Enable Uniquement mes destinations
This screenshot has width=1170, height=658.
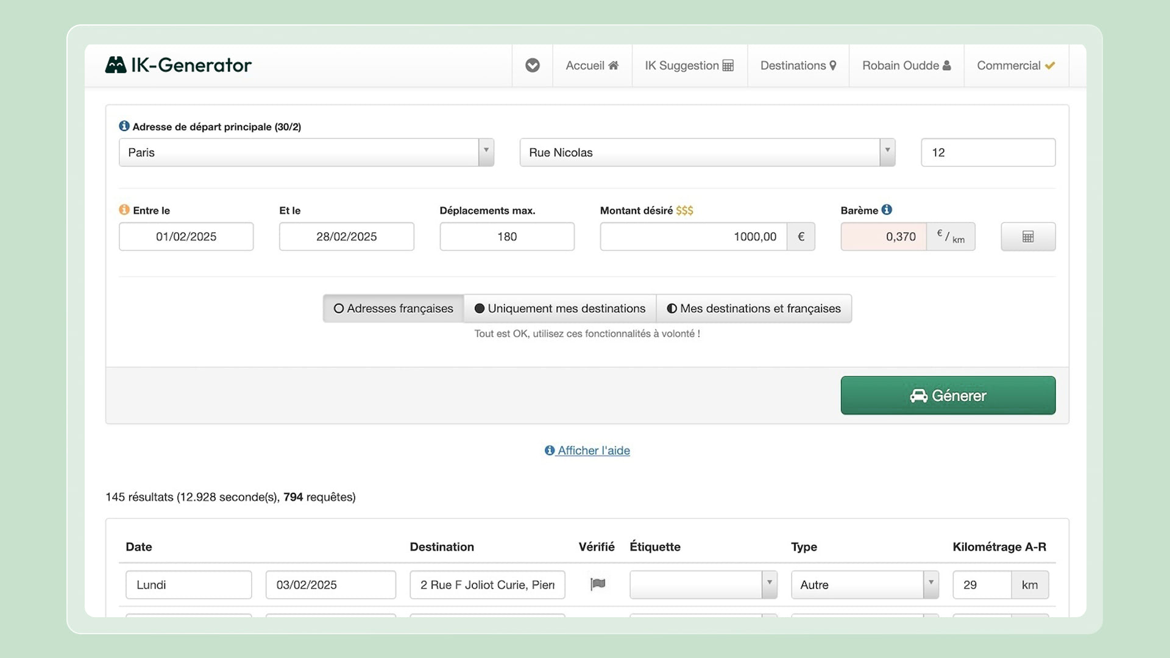[x=559, y=308]
